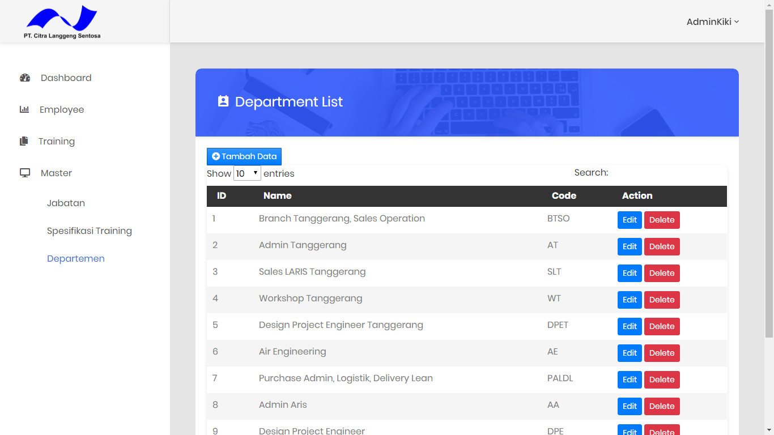
Task: Delete the Air Engineering department
Action: [x=662, y=353]
